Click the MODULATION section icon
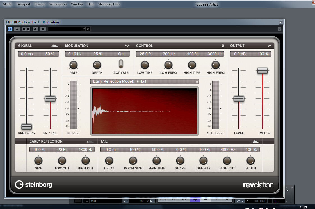This screenshot has width=315, height=209. click(127, 46)
